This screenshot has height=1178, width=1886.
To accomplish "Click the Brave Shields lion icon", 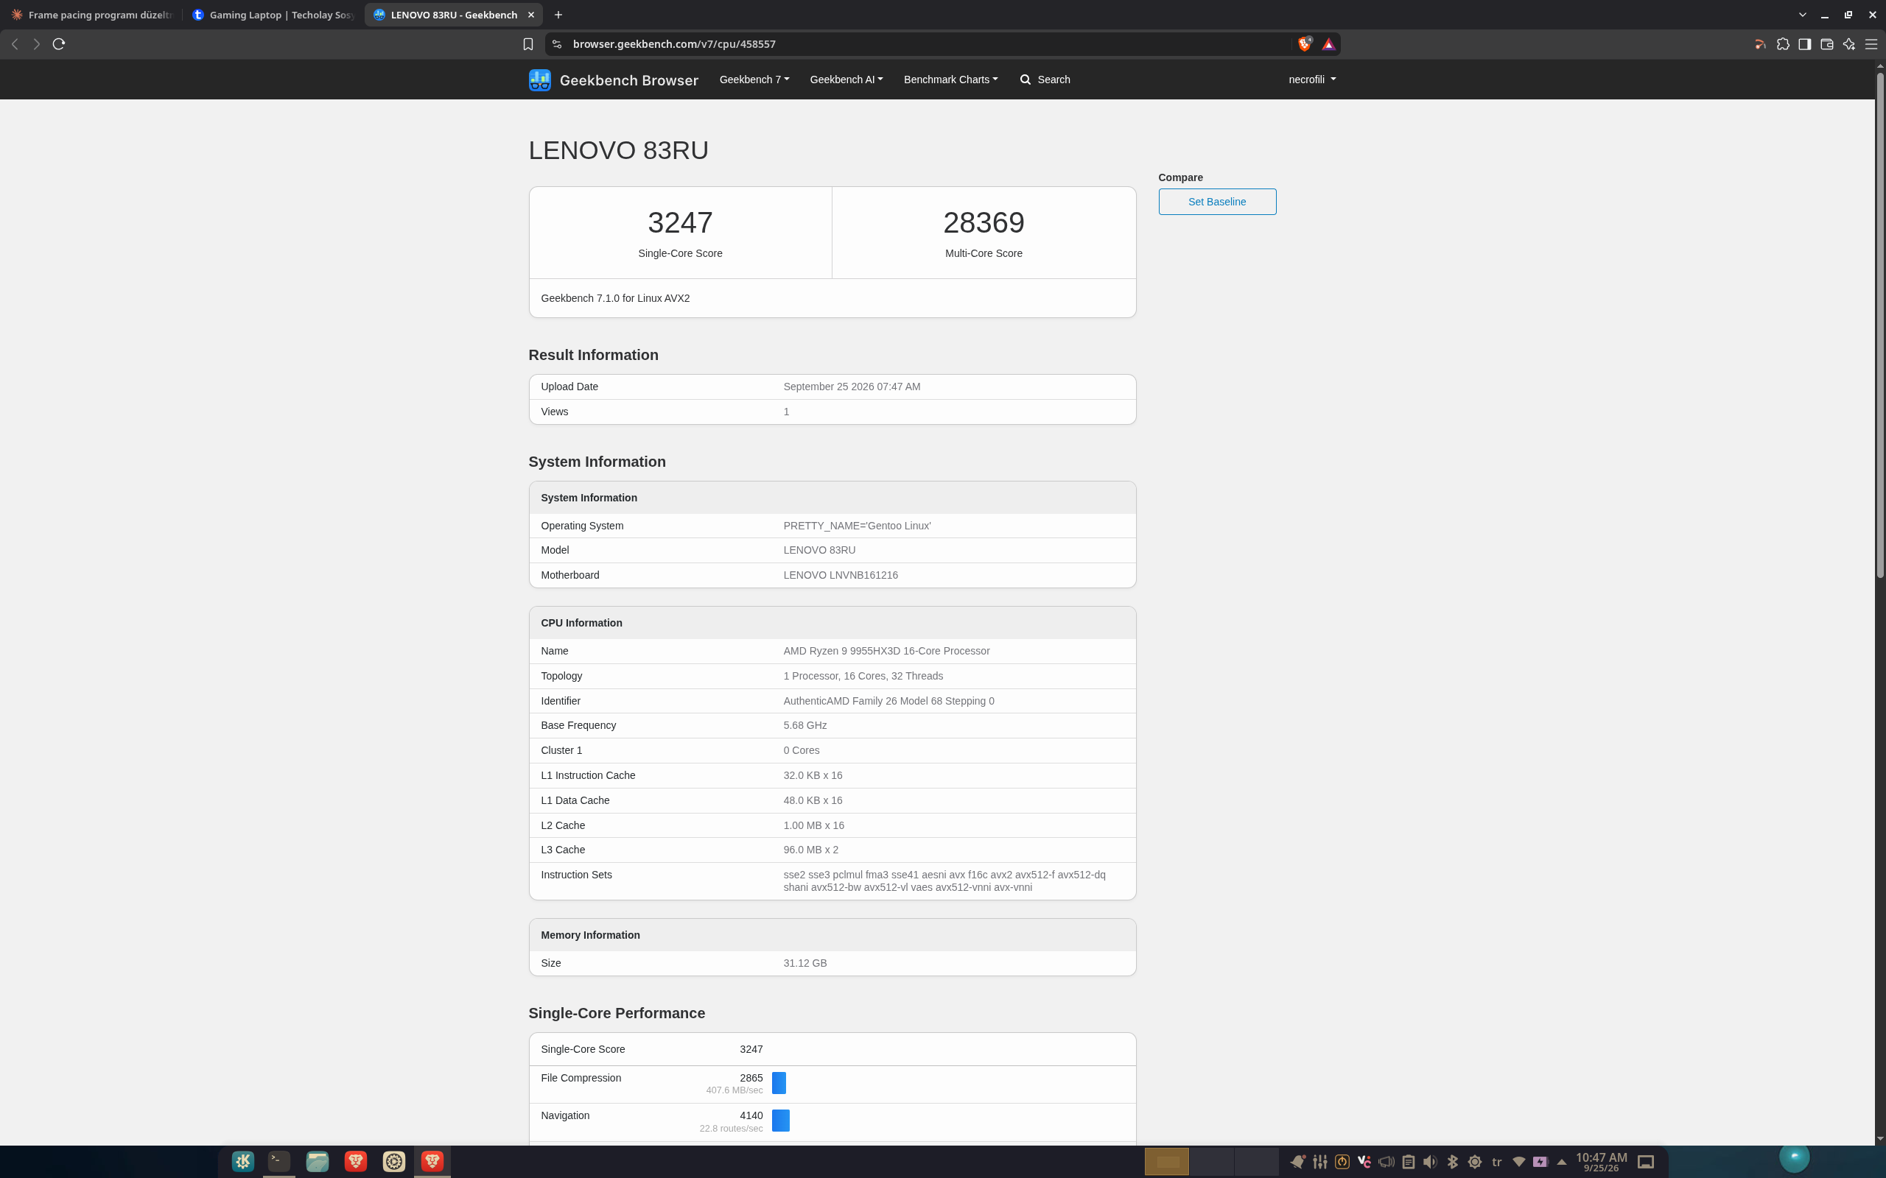I will tap(1305, 44).
